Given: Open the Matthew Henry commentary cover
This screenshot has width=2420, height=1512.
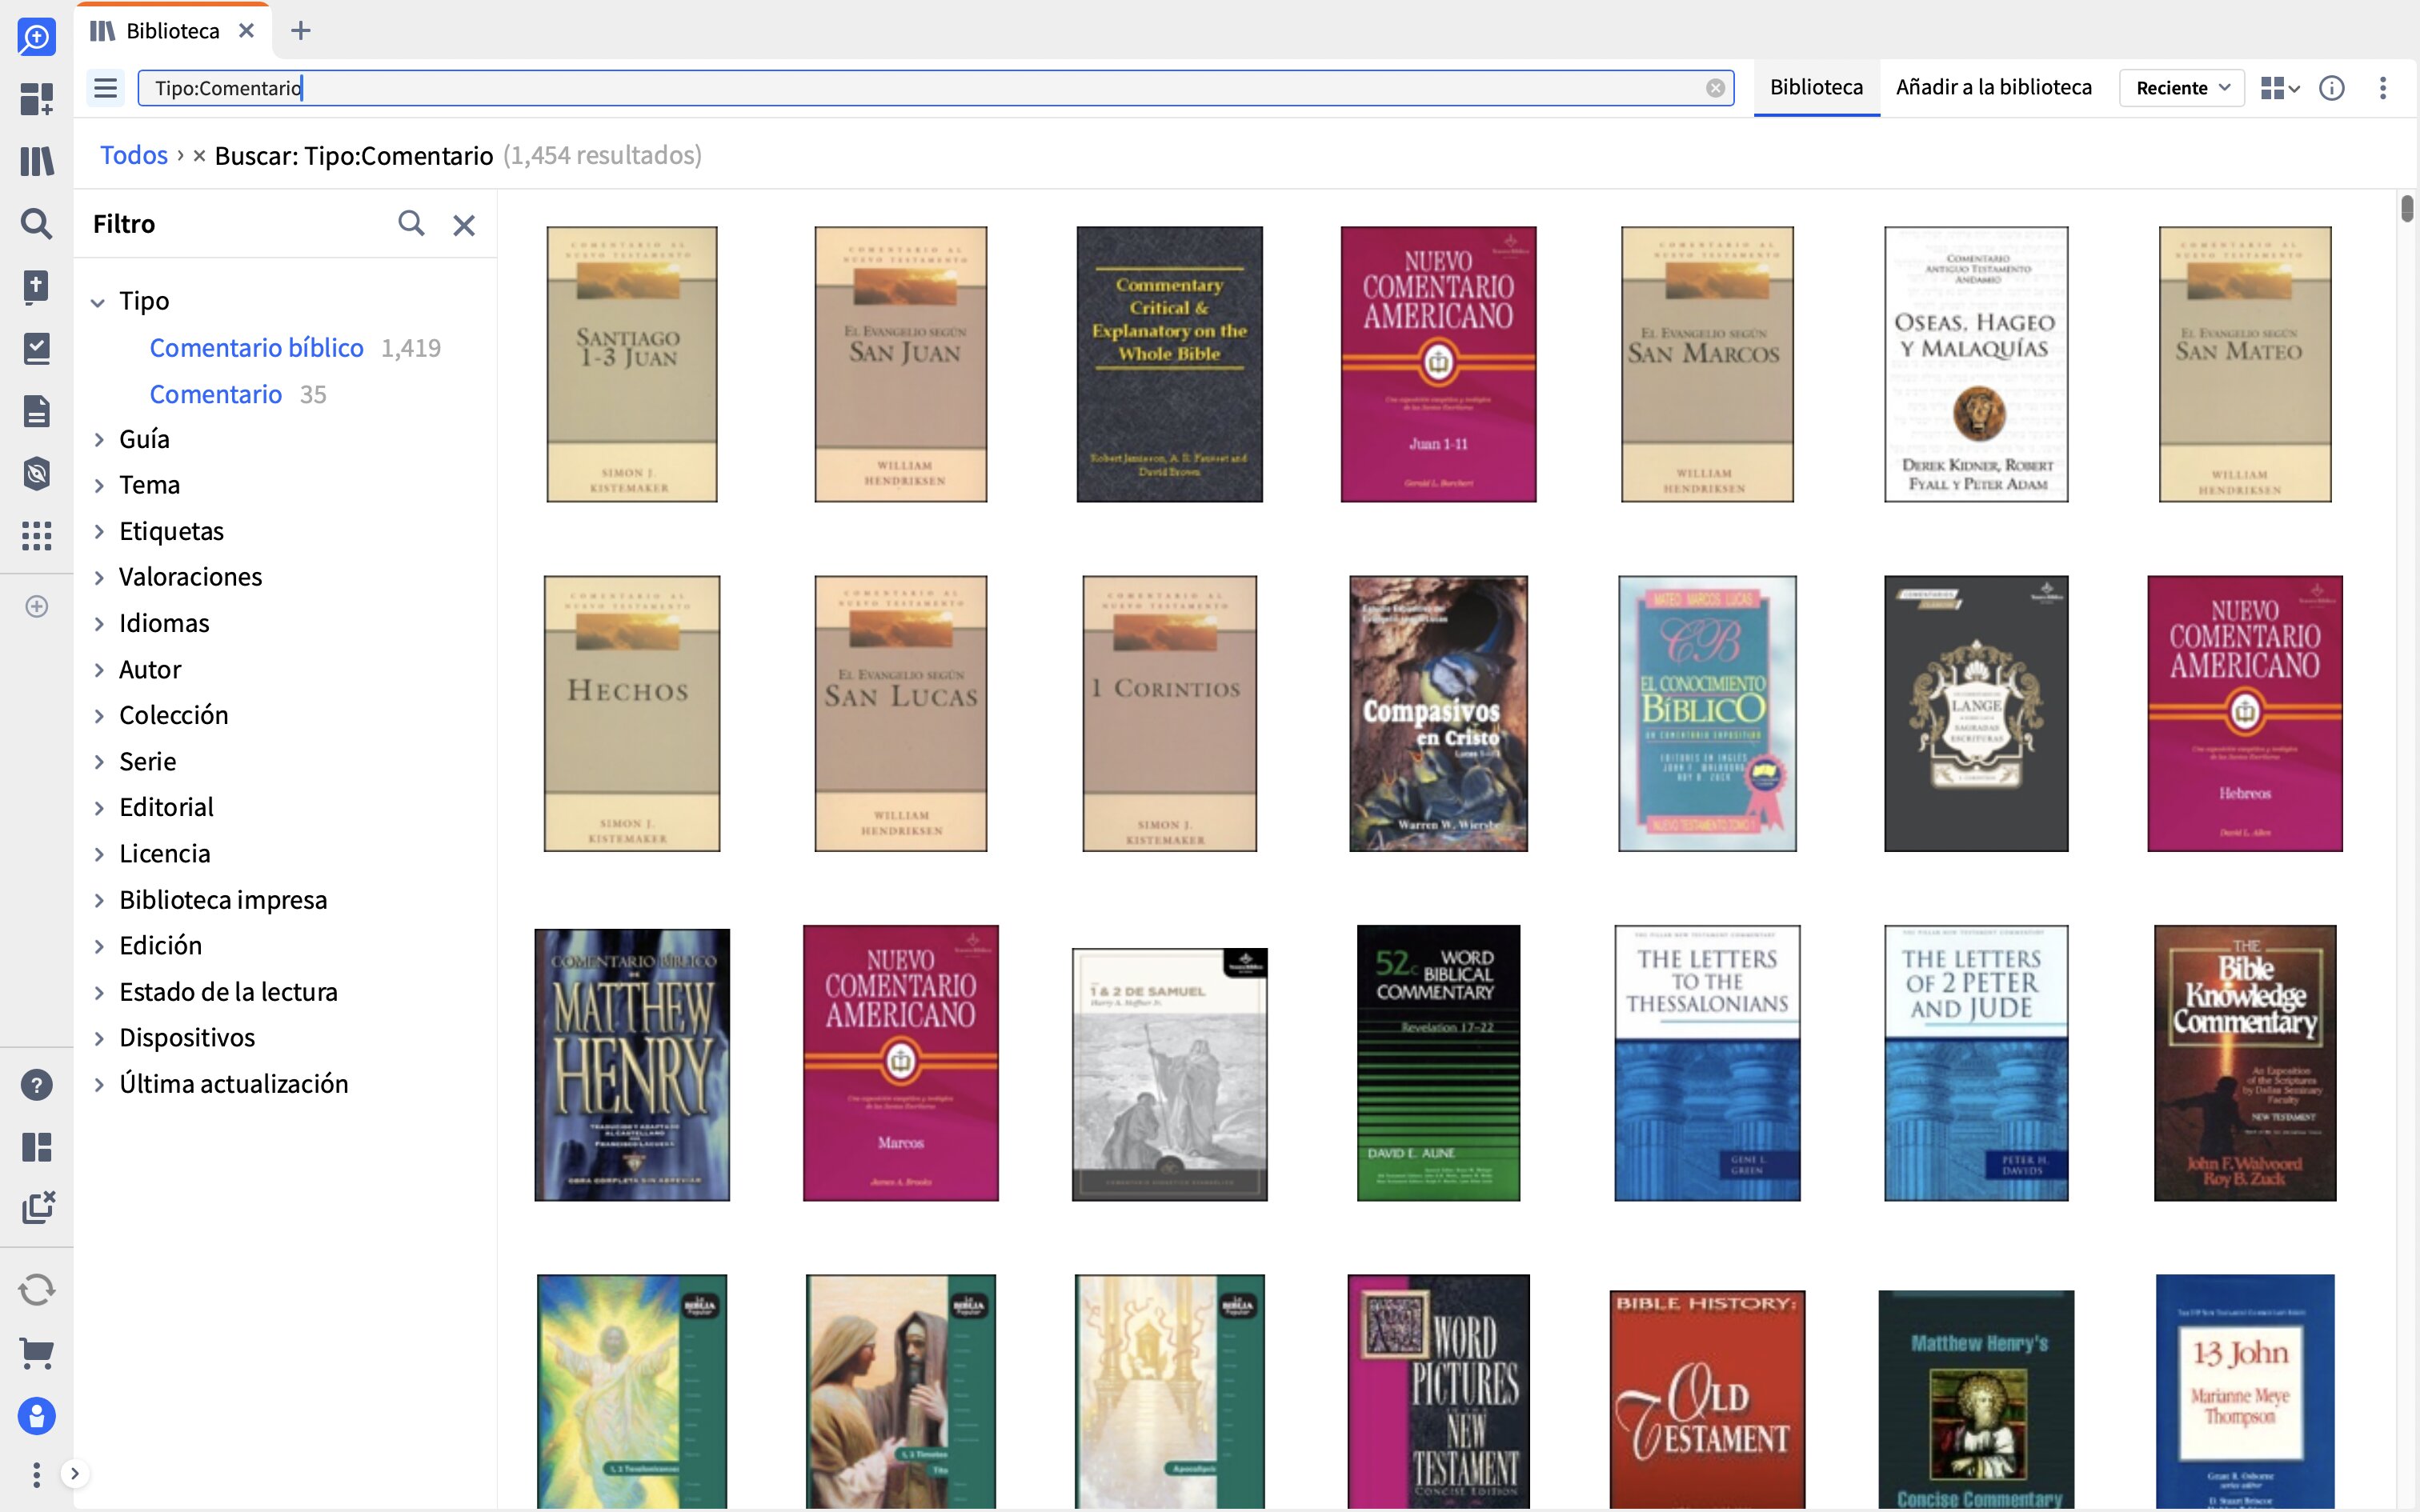Looking at the screenshot, I should click(632, 1064).
